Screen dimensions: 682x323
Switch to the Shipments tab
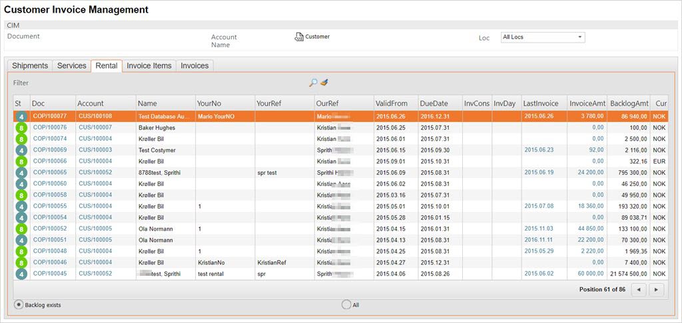[x=30, y=66]
